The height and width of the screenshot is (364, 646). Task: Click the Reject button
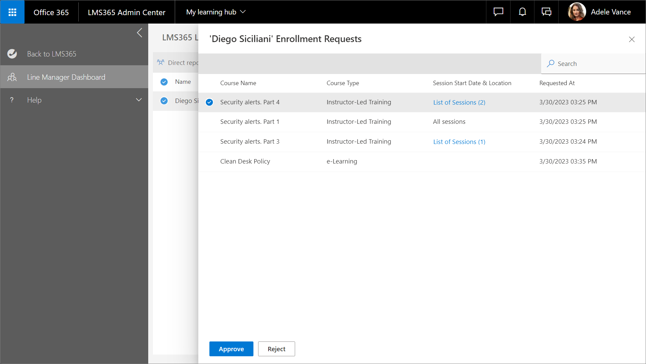coord(276,349)
